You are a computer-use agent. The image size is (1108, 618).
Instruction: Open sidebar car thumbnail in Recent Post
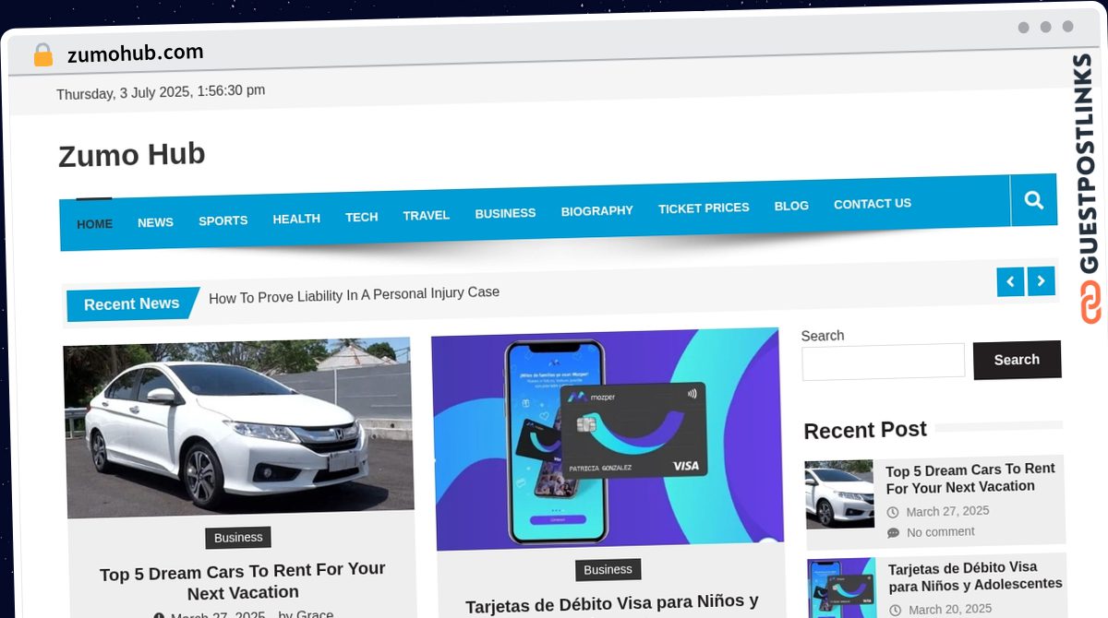(x=838, y=493)
